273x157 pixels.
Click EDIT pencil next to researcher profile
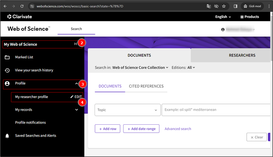click(x=76, y=97)
